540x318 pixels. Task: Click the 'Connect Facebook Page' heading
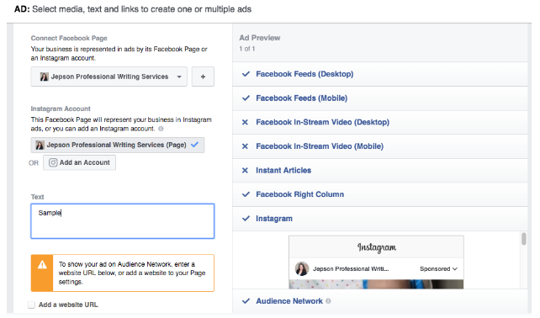[69, 38]
